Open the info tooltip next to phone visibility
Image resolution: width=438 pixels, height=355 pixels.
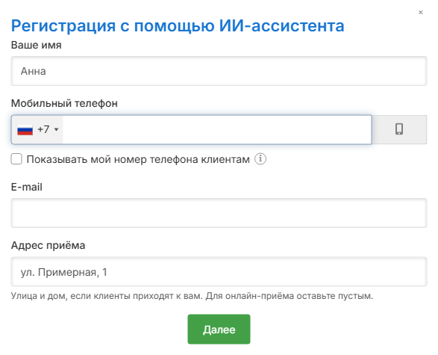tap(260, 159)
